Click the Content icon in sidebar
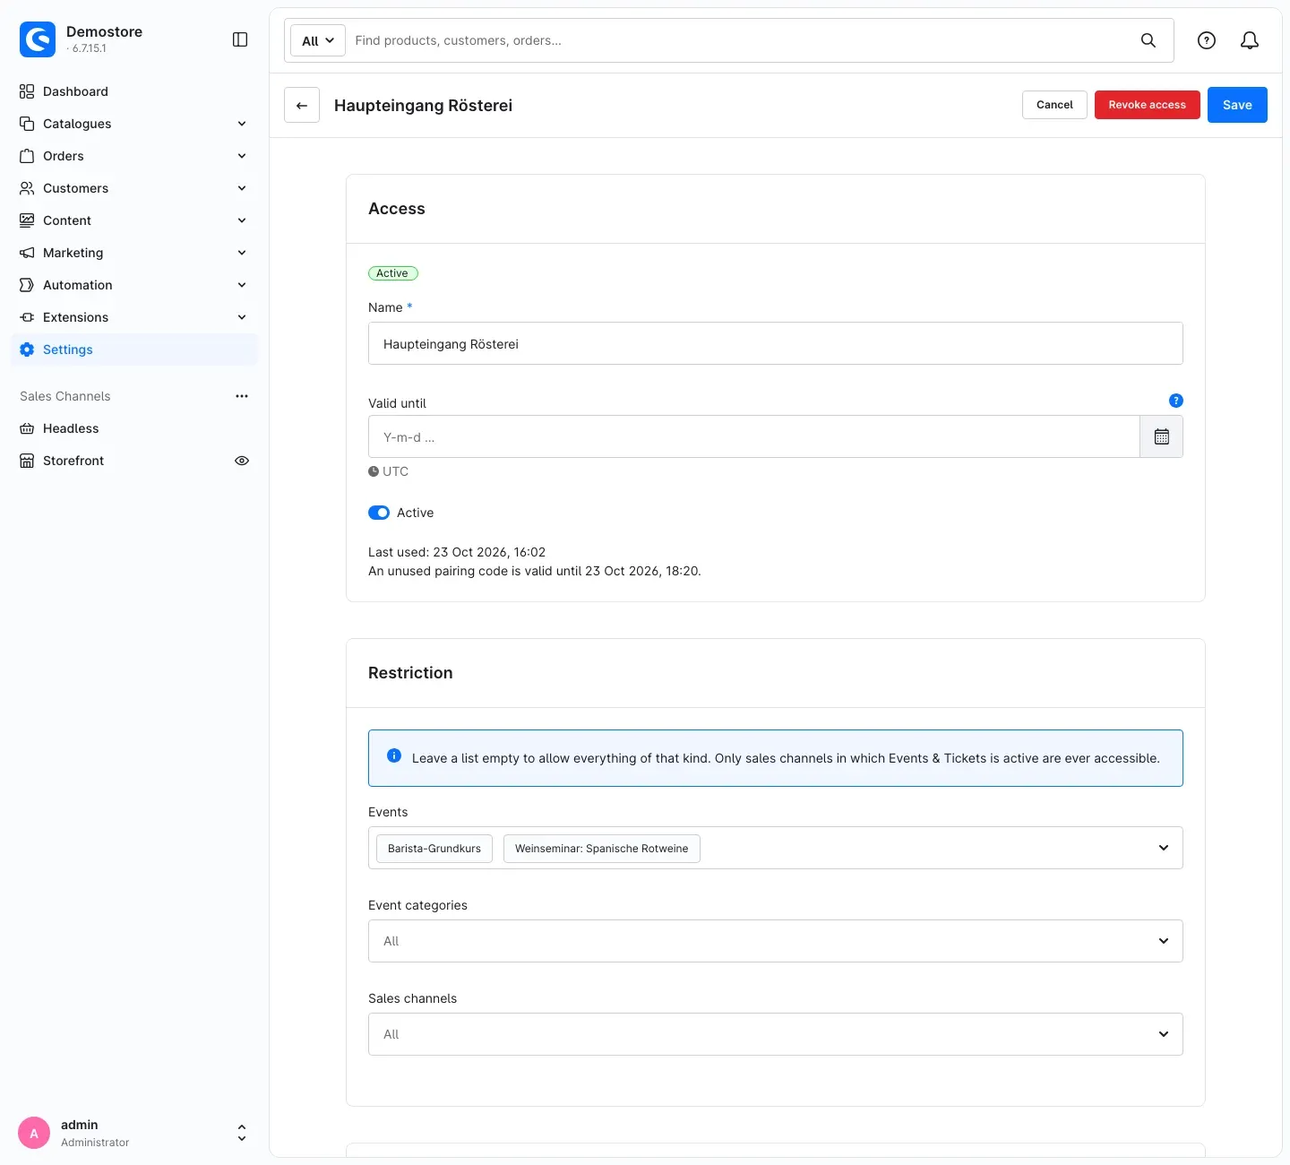Image resolution: width=1290 pixels, height=1165 pixels. [x=27, y=220]
